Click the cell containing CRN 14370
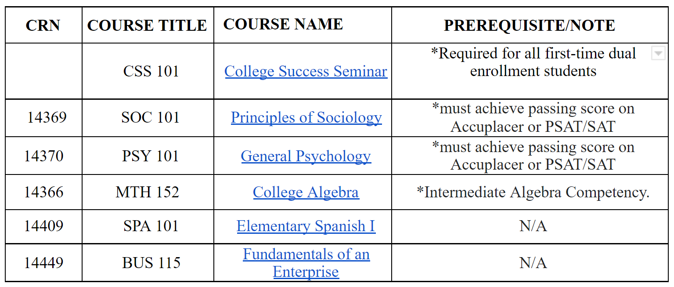The width and height of the screenshot is (674, 287). (43, 156)
